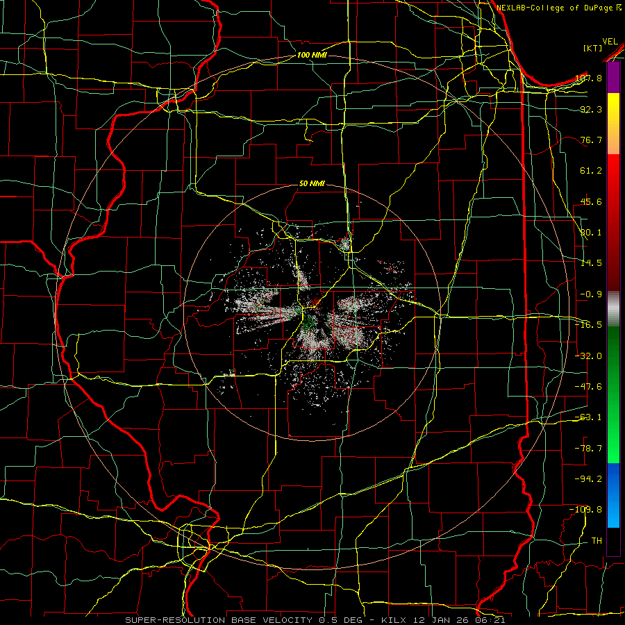Viewport: 625px width, 625px height.
Task: Pick the blue segment of velocity color bar
Action: [x=613, y=495]
